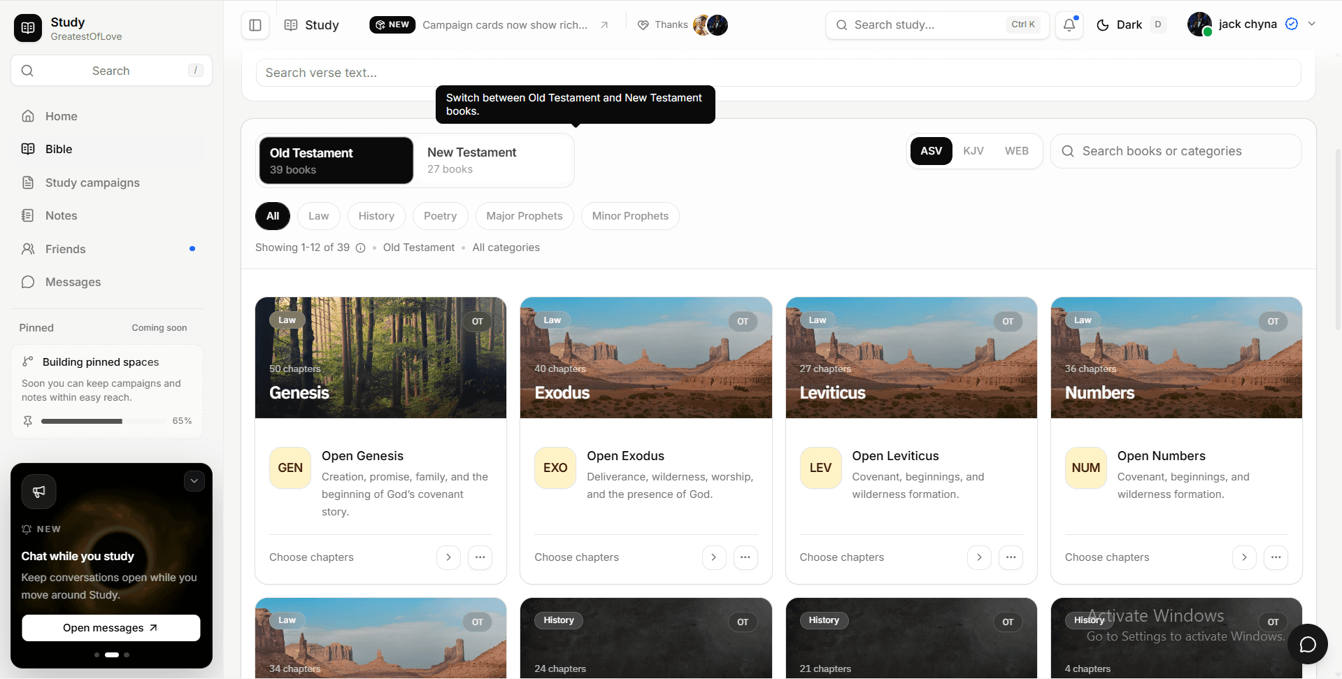Viewport: 1342px width, 679px height.
Task: Click the megaphone icon in the promo card
Action: [x=39, y=492]
